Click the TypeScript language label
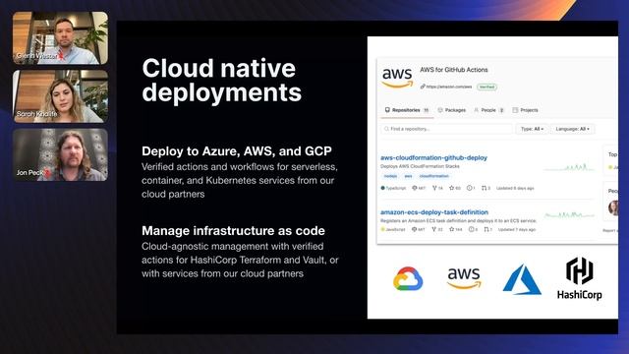Viewport: 629px width, 354px height. [393, 188]
